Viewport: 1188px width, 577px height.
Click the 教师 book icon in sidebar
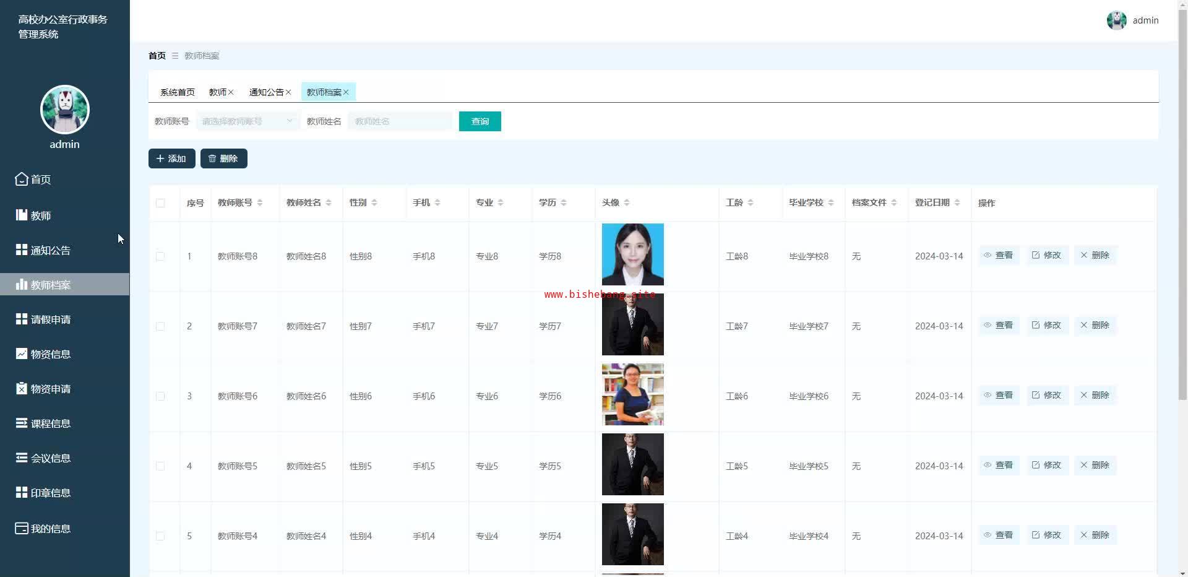[22, 215]
